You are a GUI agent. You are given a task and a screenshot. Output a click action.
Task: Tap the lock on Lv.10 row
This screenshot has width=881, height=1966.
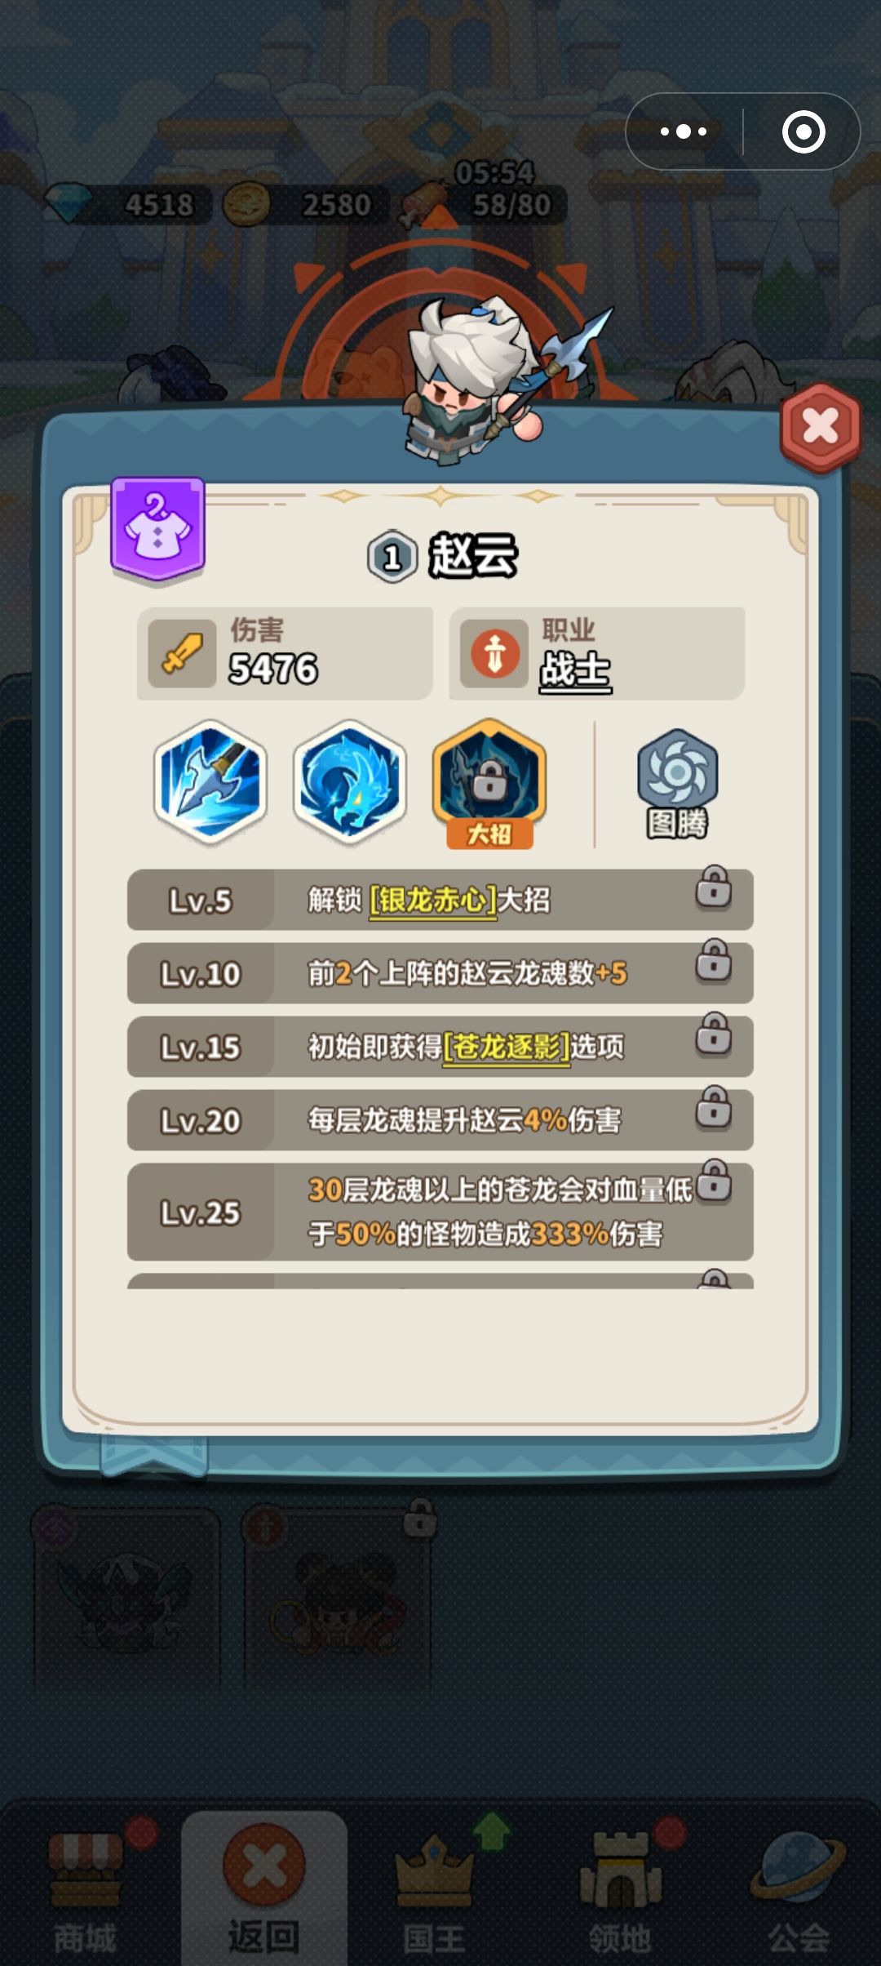(714, 960)
